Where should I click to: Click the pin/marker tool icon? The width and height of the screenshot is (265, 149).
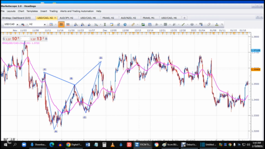157,24
